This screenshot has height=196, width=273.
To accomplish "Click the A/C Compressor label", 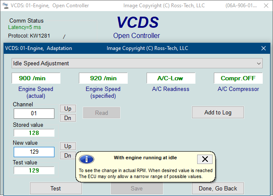I will pyautogui.click(x=238, y=89).
